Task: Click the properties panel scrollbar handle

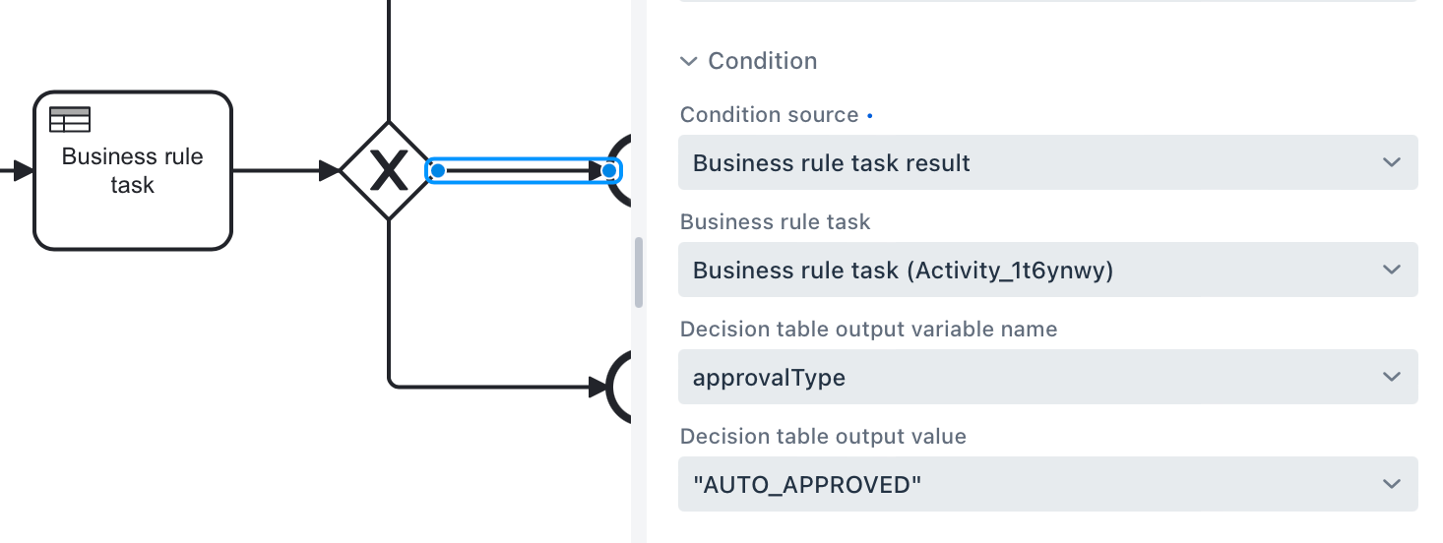Action: [639, 272]
